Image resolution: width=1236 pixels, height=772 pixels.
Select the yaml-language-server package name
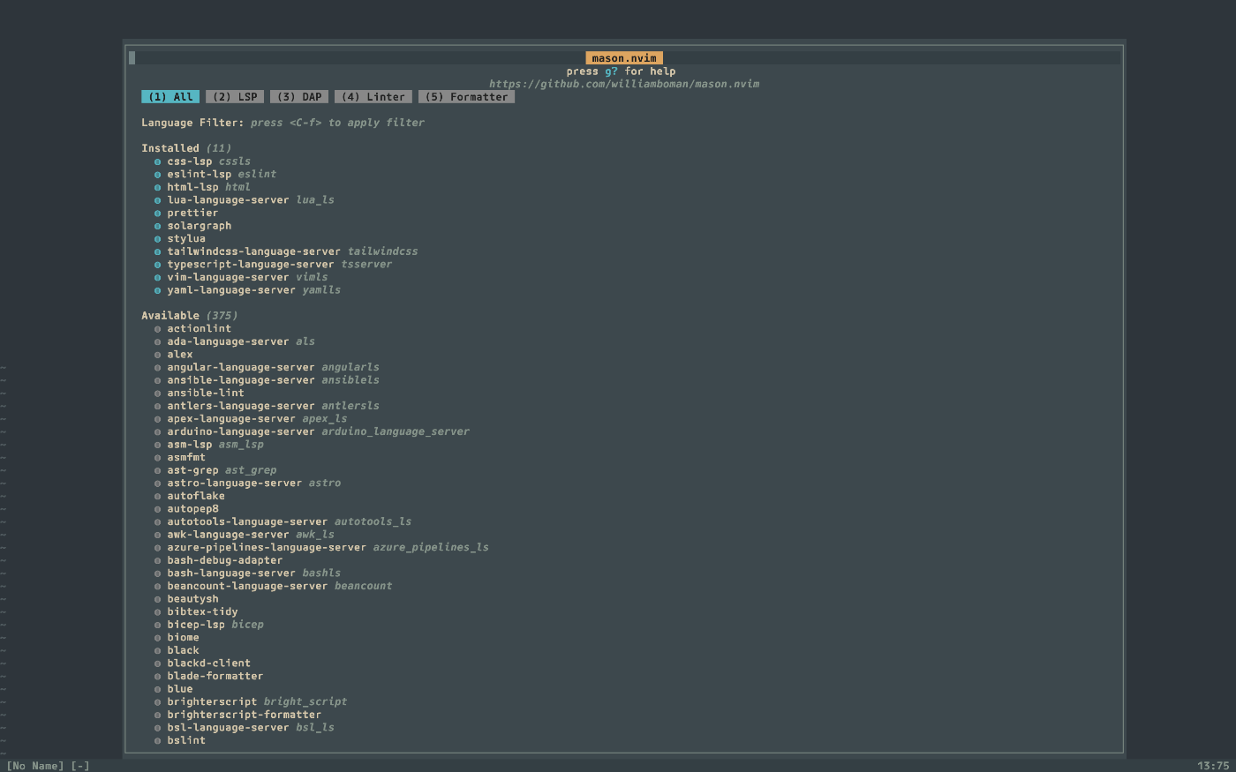coord(231,289)
